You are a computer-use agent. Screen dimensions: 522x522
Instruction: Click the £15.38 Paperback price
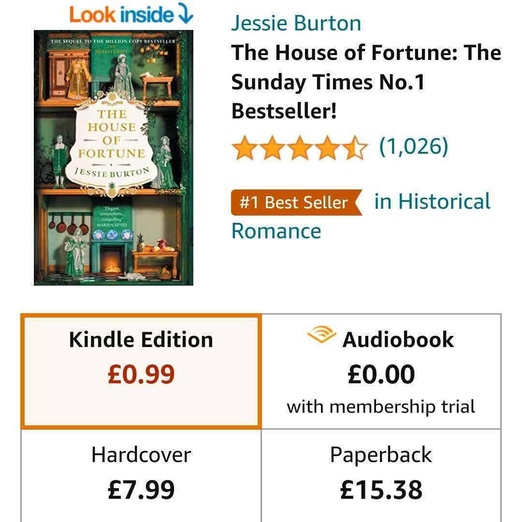[x=381, y=490]
